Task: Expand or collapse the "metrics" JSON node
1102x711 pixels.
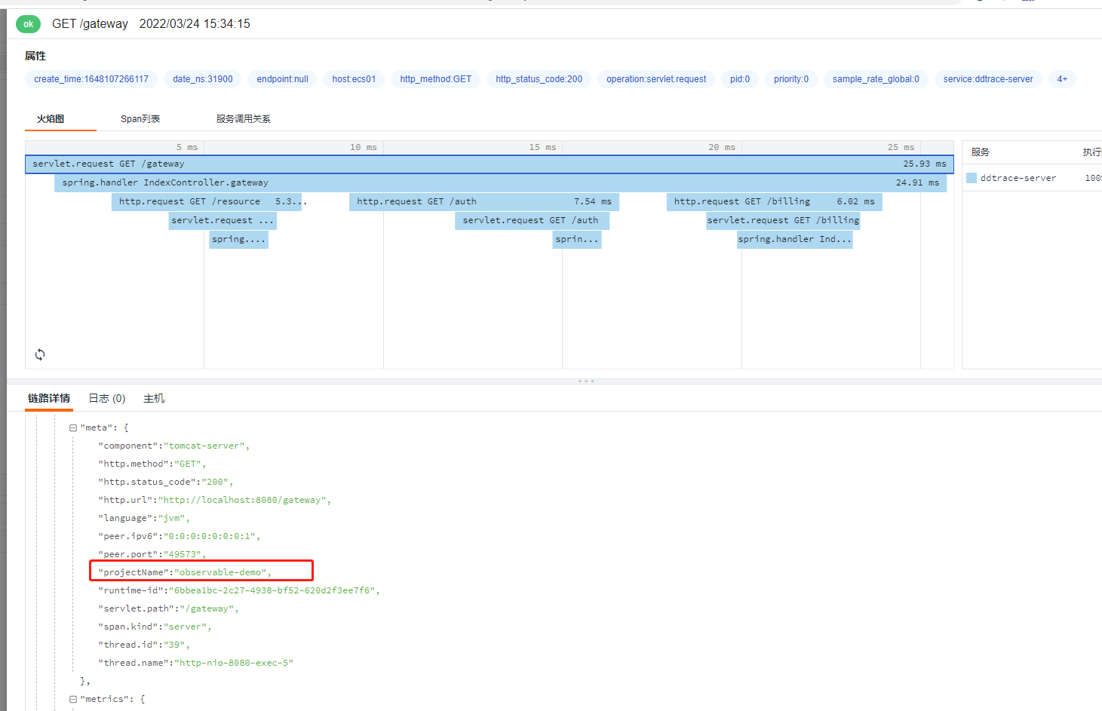Action: (73, 699)
